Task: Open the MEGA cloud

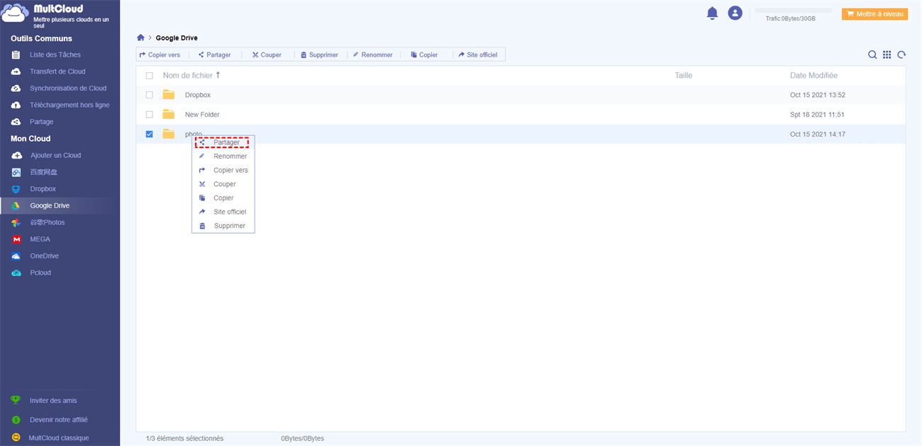Action: click(40, 239)
